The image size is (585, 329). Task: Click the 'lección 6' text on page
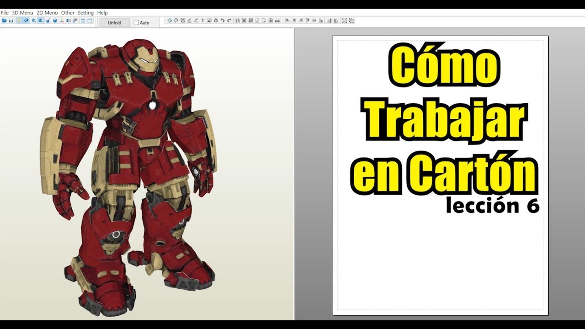[493, 206]
